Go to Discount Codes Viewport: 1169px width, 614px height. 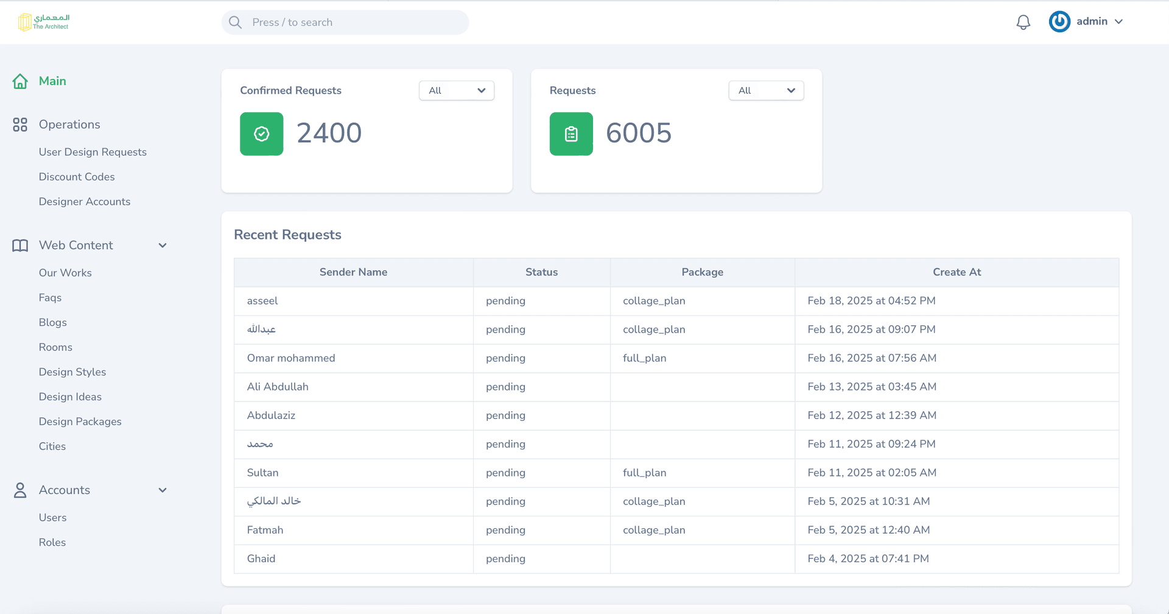77,177
